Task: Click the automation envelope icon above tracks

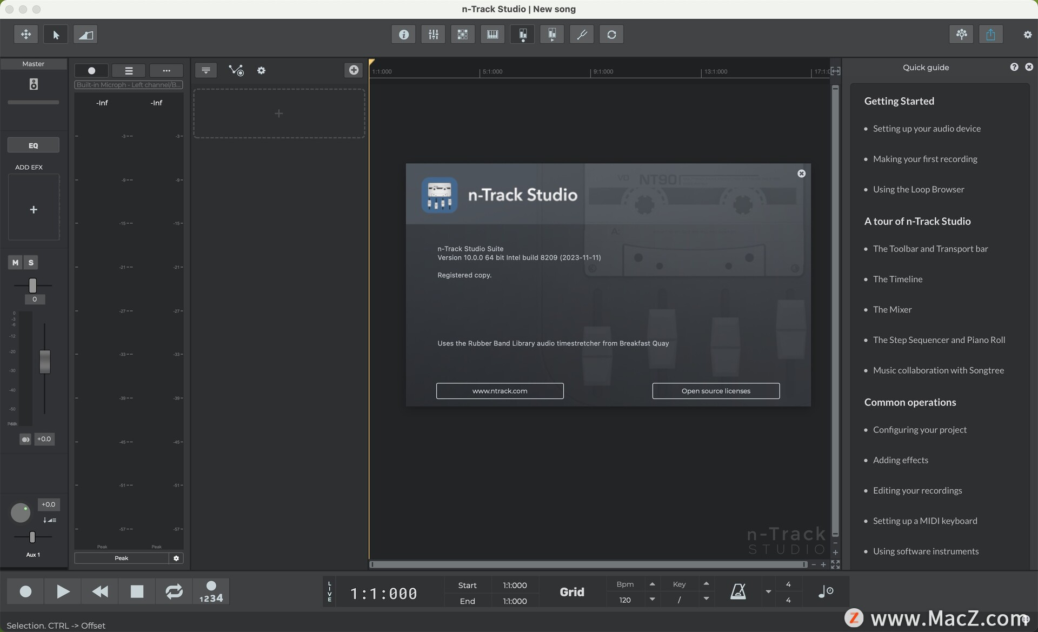Action: [x=236, y=70]
